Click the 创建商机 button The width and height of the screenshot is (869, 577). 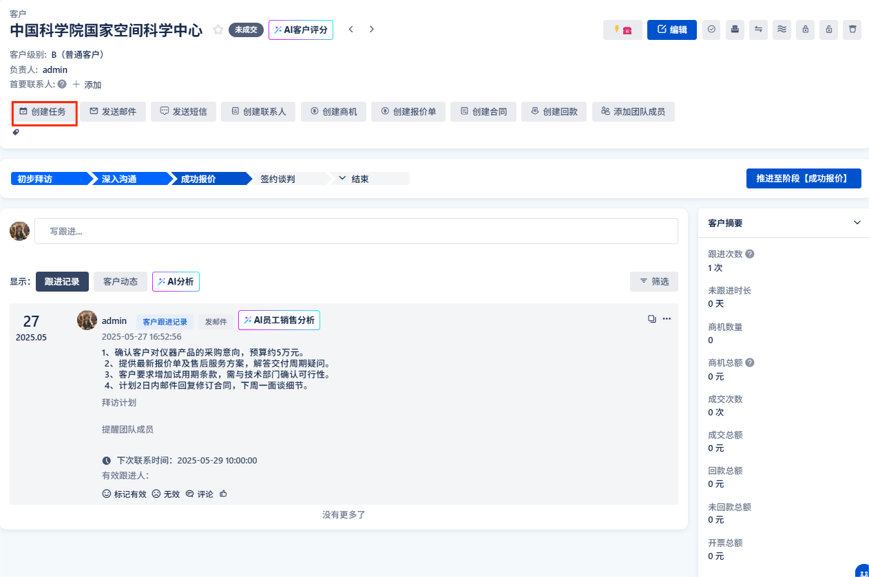point(333,111)
